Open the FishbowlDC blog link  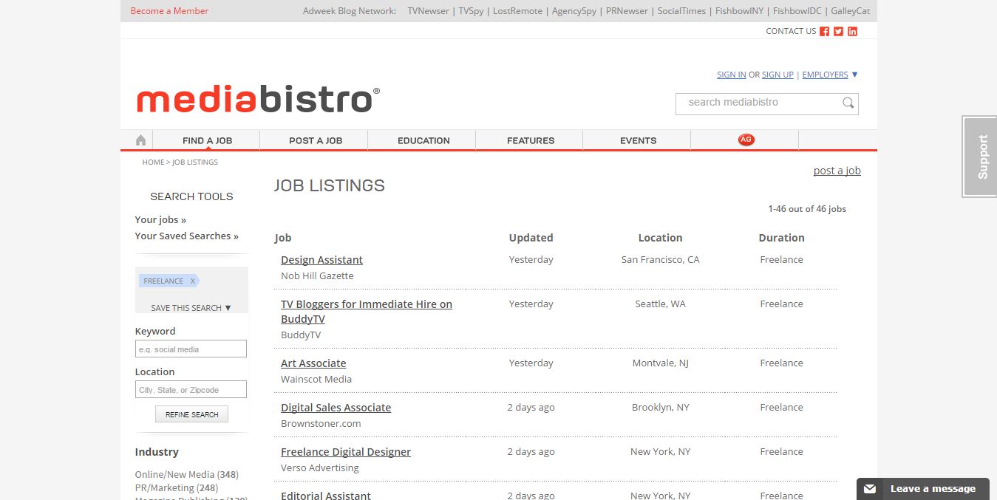[x=797, y=11]
